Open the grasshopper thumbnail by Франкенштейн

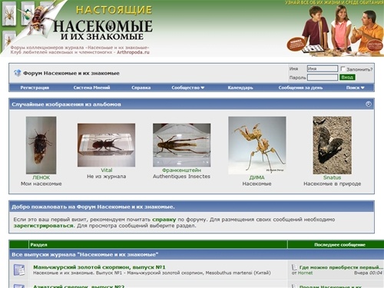[x=182, y=145]
